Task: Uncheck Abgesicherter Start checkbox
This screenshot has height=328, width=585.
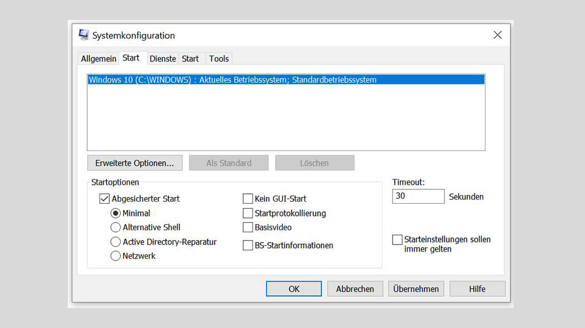Action: (105, 199)
